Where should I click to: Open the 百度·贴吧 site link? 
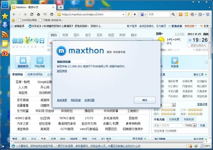pyautogui.click(x=23, y=82)
